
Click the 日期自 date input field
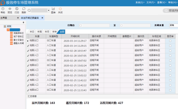tap(94, 25)
